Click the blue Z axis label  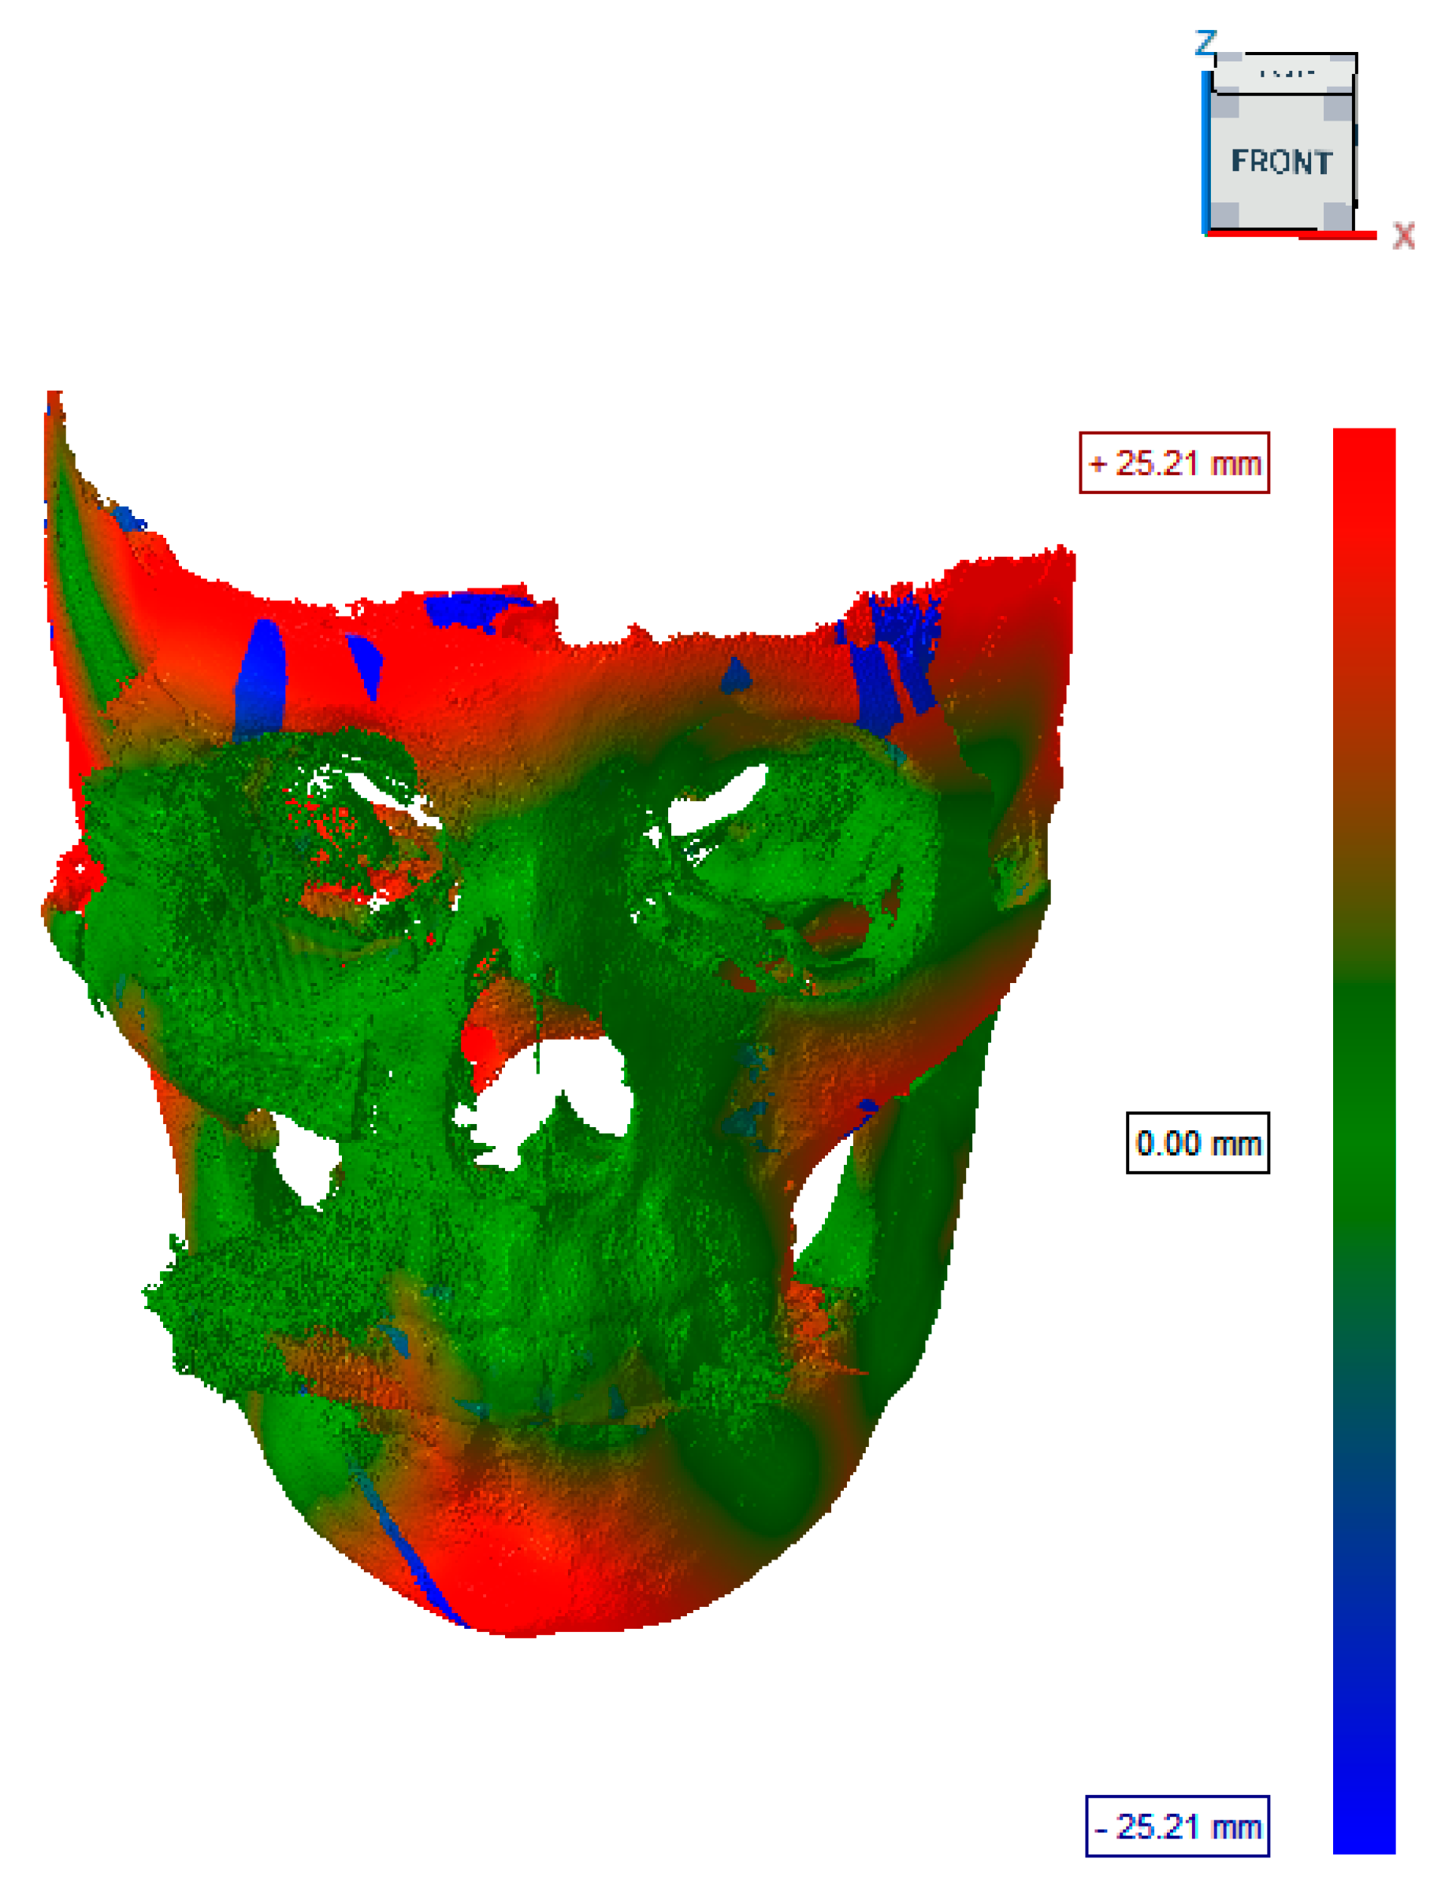(x=1206, y=42)
